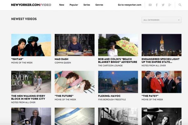Screen dimensions: 188x125
Task: Click MOVIE OF THE WEEK under "The Future"
Action: [x=65, y=99]
